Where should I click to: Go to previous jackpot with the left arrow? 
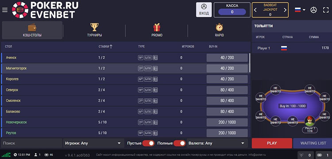tap(255, 10)
